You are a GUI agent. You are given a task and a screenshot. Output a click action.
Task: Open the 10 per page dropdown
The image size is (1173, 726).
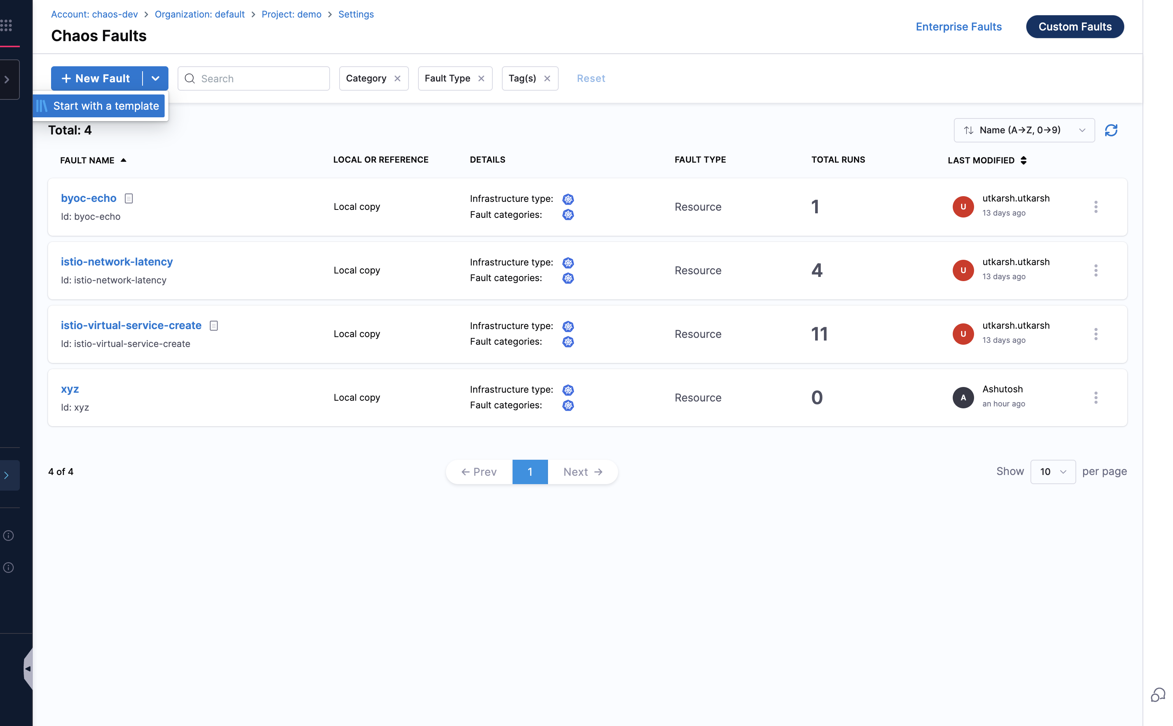1053,472
